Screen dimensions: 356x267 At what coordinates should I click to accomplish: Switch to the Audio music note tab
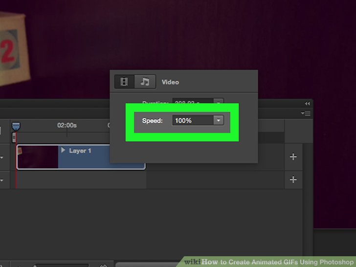point(145,82)
